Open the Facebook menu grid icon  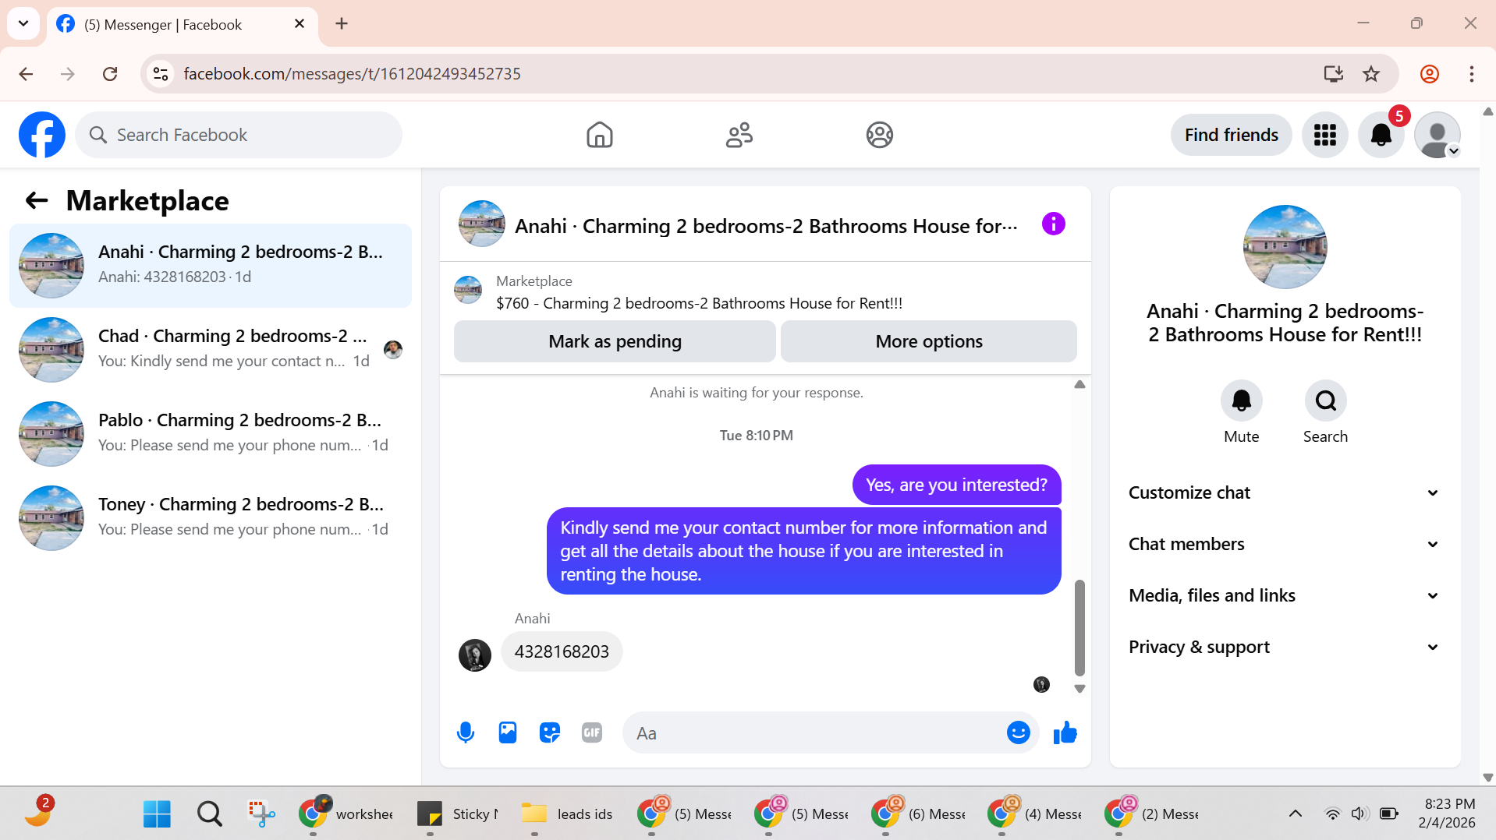1324,135
